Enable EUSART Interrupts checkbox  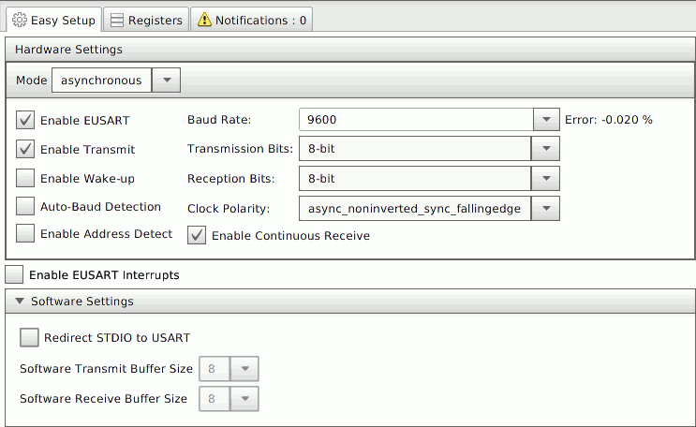(x=14, y=274)
